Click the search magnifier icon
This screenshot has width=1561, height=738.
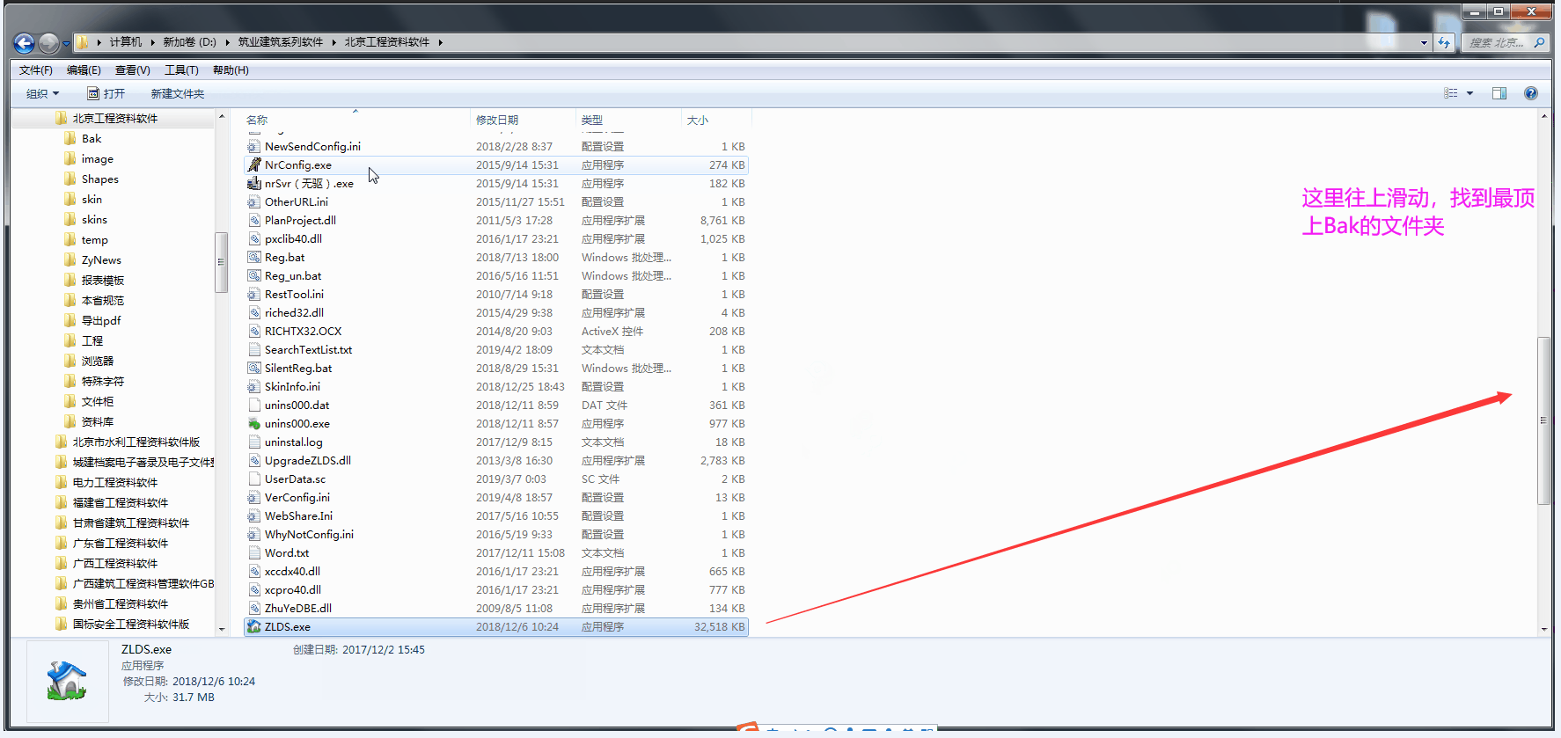click(1539, 42)
